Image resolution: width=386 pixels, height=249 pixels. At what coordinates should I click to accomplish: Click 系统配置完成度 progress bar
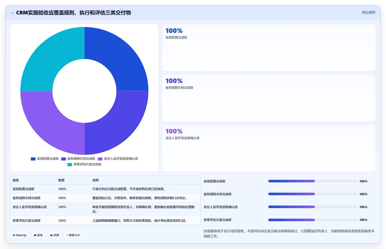(313, 181)
